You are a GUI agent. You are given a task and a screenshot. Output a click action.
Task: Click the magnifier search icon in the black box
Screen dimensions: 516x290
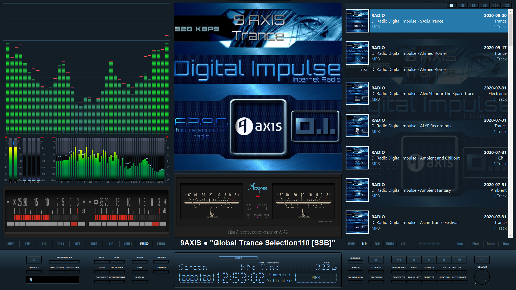[31, 280]
